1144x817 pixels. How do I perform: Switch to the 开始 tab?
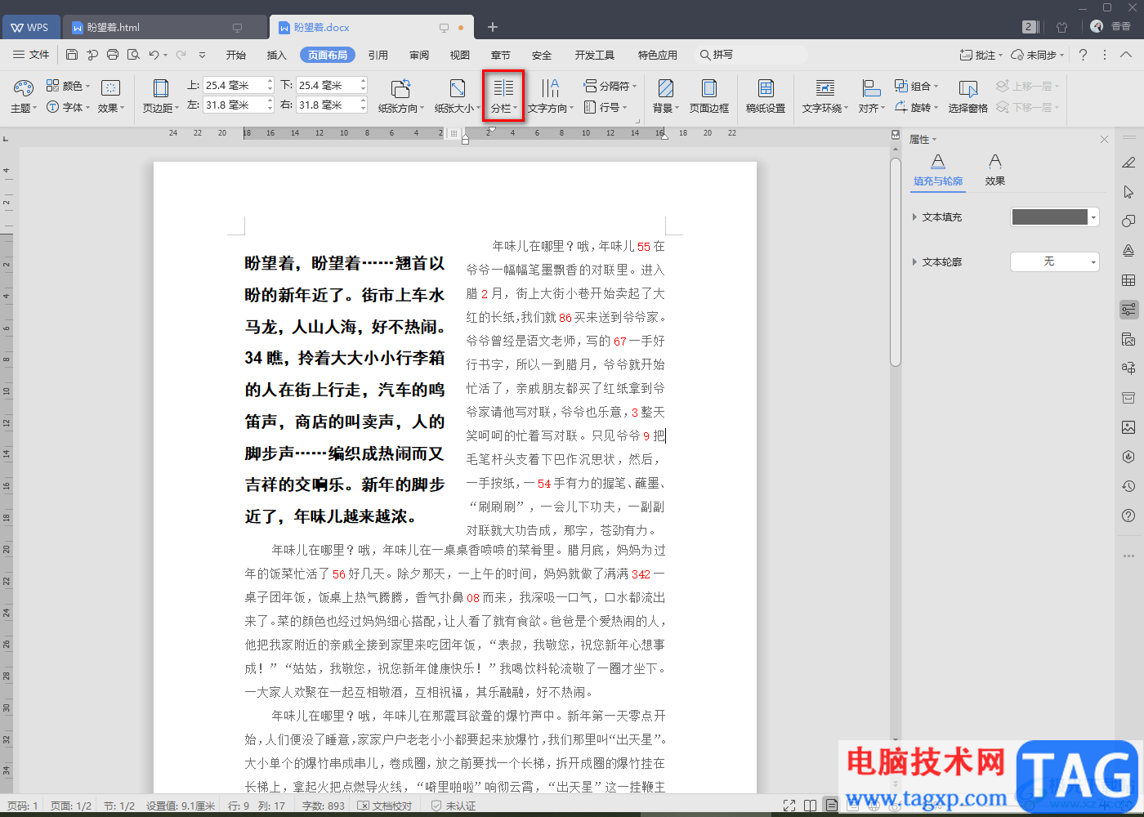tap(236, 55)
